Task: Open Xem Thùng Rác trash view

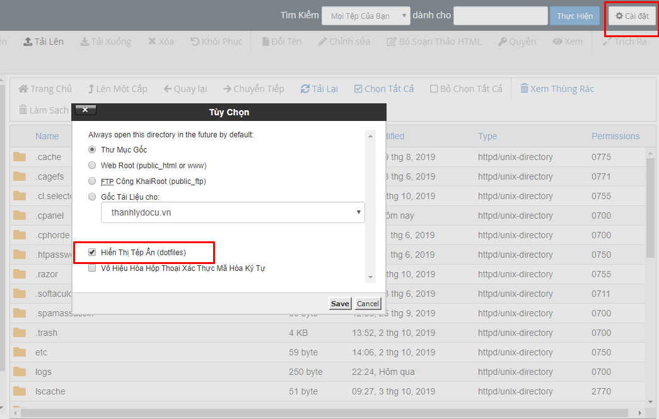Action: coord(557,89)
